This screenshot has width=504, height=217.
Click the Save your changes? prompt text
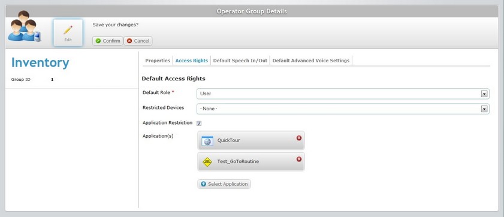click(x=116, y=25)
